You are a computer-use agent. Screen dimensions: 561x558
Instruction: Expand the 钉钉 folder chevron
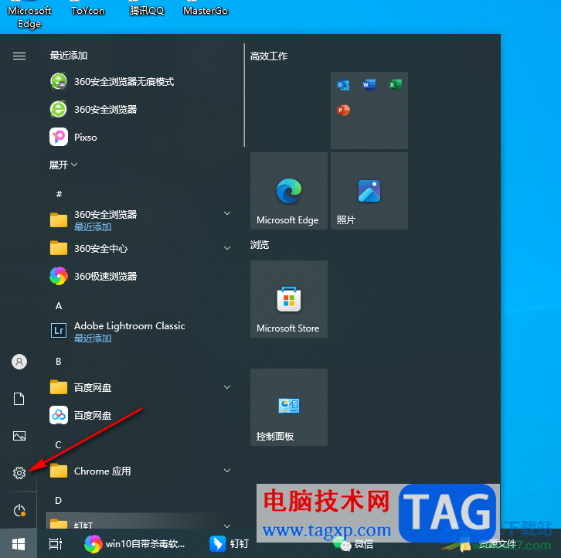(227, 526)
